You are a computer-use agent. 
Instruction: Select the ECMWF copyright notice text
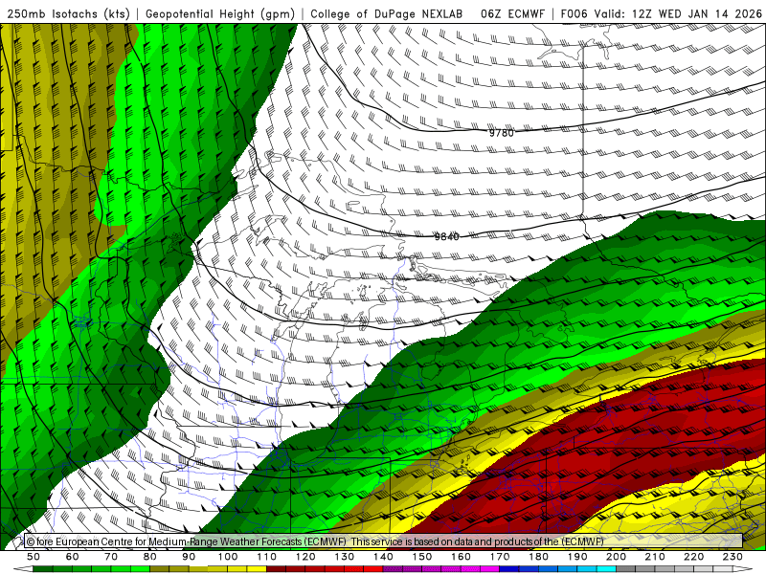315,541
